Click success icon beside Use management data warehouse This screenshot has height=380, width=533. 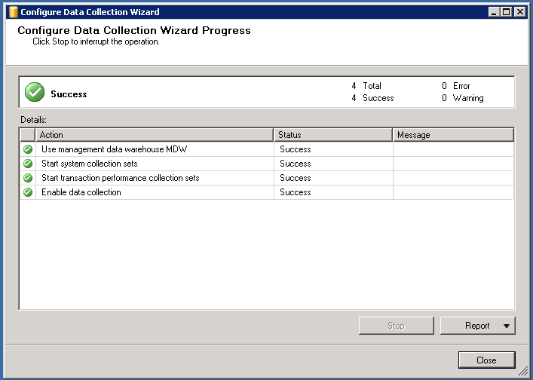(x=28, y=149)
